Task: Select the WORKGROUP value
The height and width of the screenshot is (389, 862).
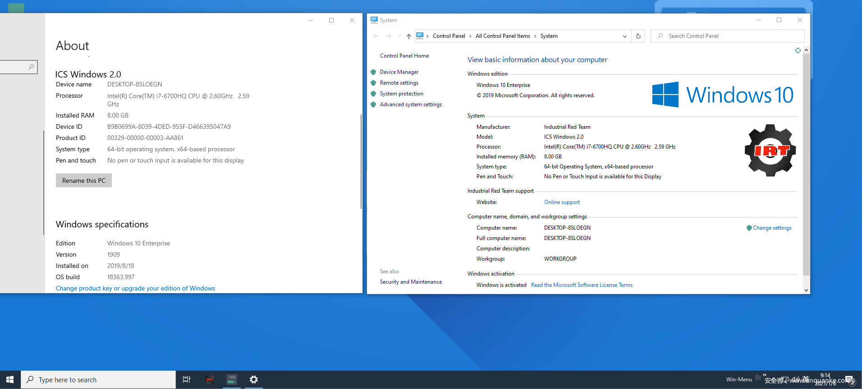Action: tap(560, 259)
